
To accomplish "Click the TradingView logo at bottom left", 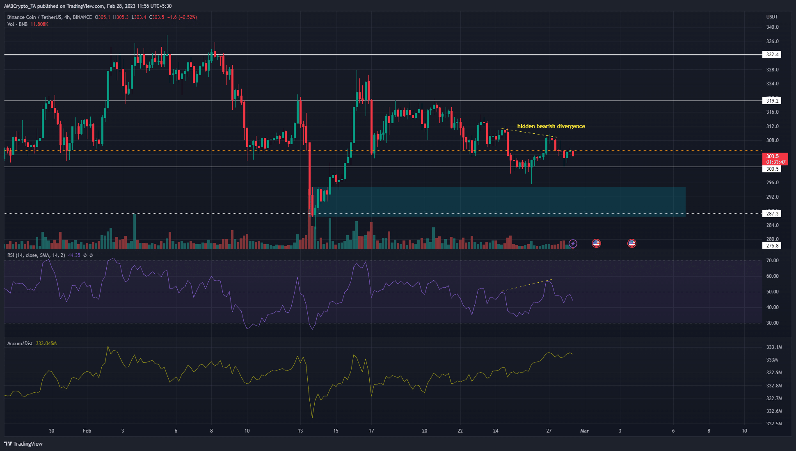I will pyautogui.click(x=23, y=444).
